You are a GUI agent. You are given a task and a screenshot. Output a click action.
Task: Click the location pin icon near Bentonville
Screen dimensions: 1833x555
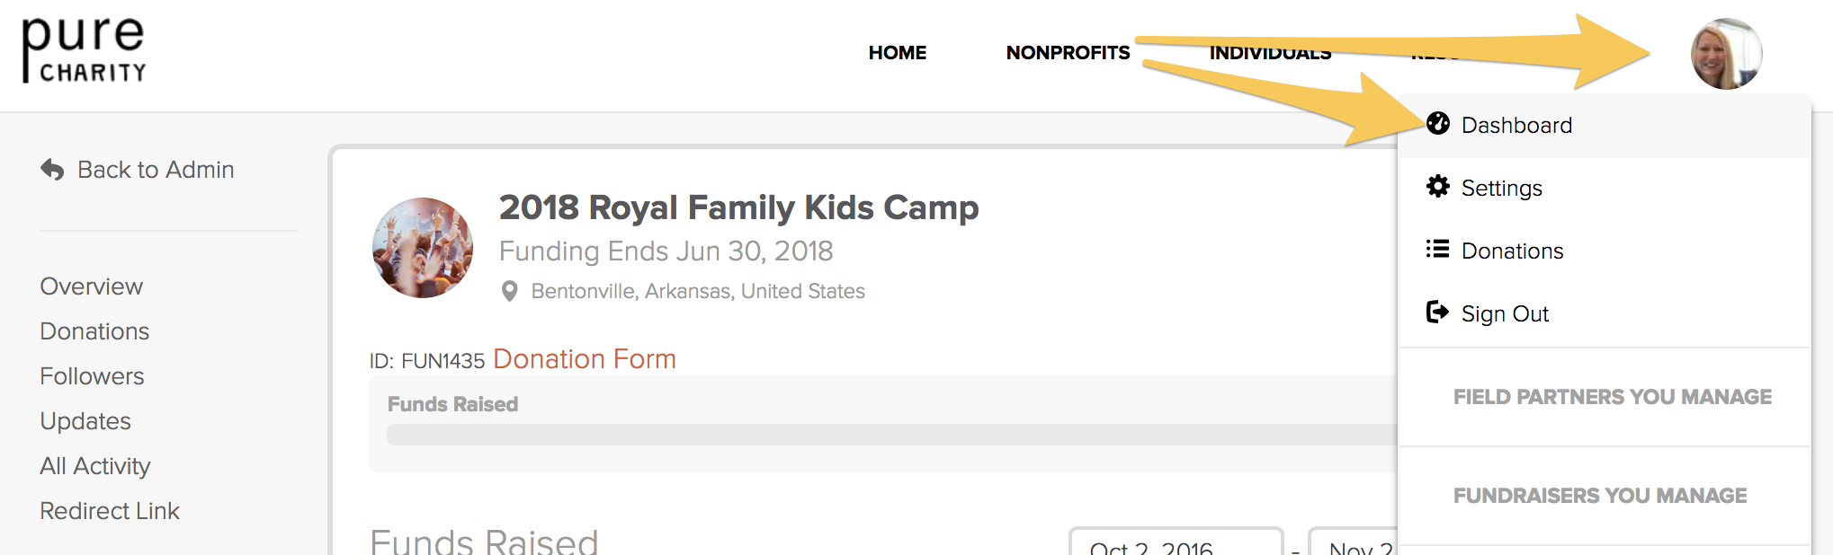[x=509, y=291]
